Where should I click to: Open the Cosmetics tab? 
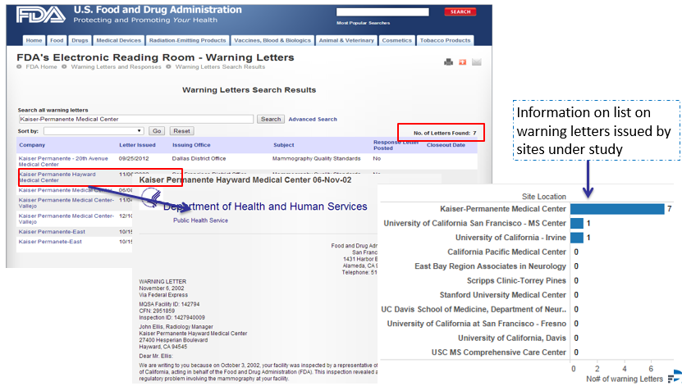[x=396, y=40]
